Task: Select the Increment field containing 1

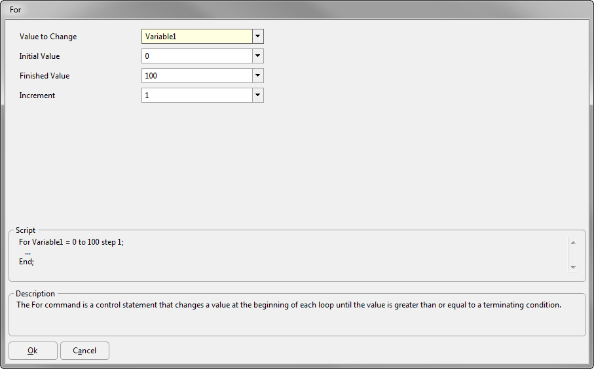Action: click(x=197, y=96)
